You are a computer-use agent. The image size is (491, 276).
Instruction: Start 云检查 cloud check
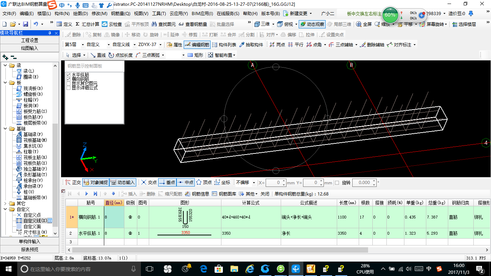click(x=112, y=24)
